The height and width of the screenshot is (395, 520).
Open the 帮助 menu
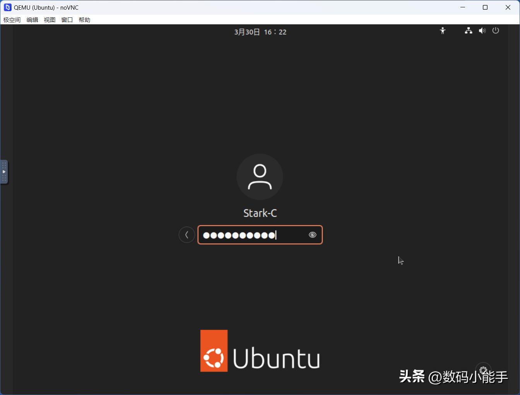tap(84, 20)
